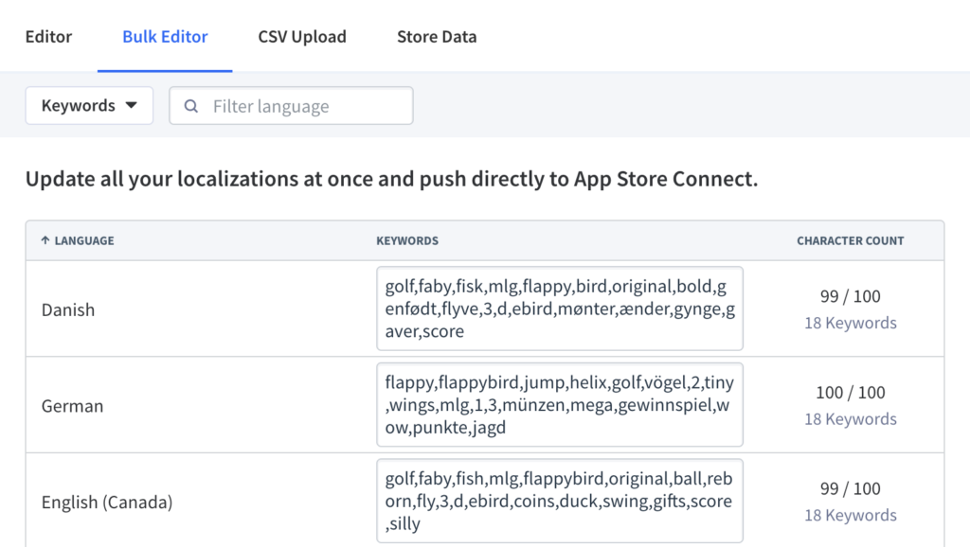Click the Keywords column header
970x547 pixels.
pyautogui.click(x=407, y=240)
